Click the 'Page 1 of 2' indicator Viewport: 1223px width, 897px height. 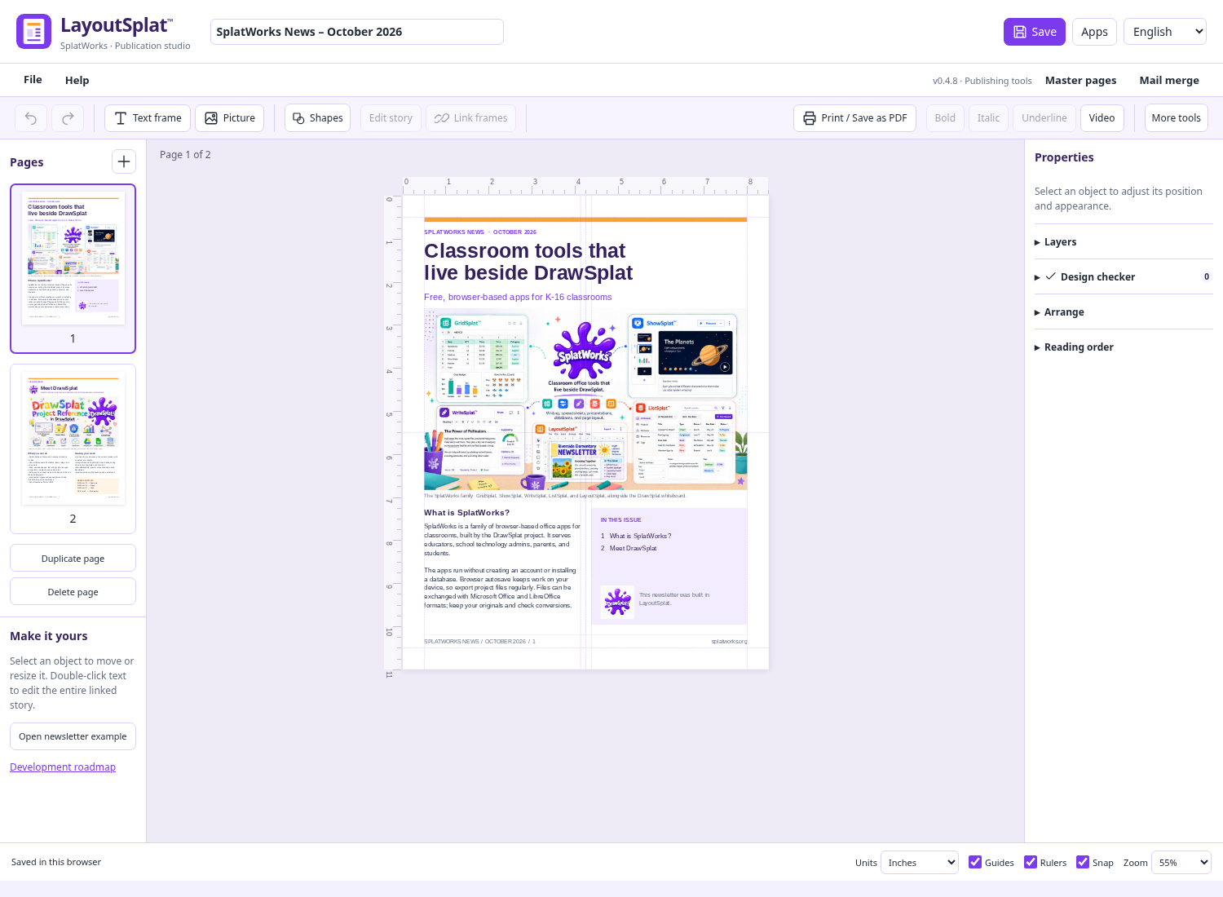pyautogui.click(x=185, y=154)
